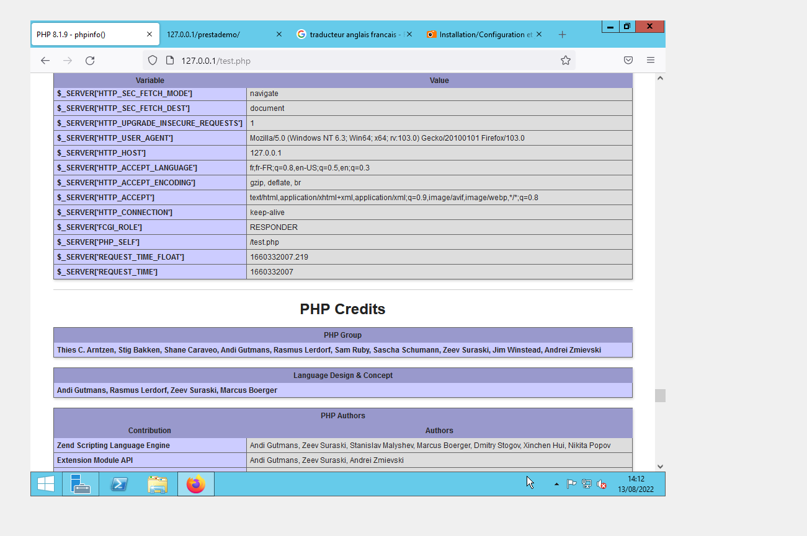Open the Firefox hamburger menu
This screenshot has height=536, width=807.
coord(651,60)
